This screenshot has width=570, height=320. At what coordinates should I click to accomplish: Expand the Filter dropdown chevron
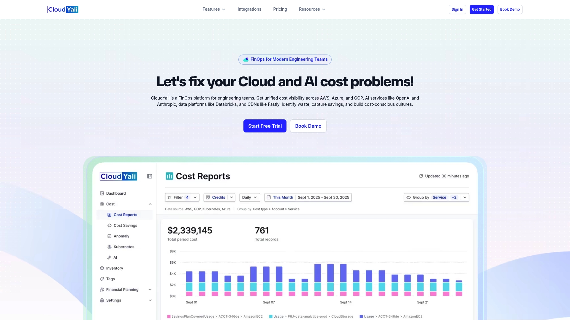tap(195, 197)
